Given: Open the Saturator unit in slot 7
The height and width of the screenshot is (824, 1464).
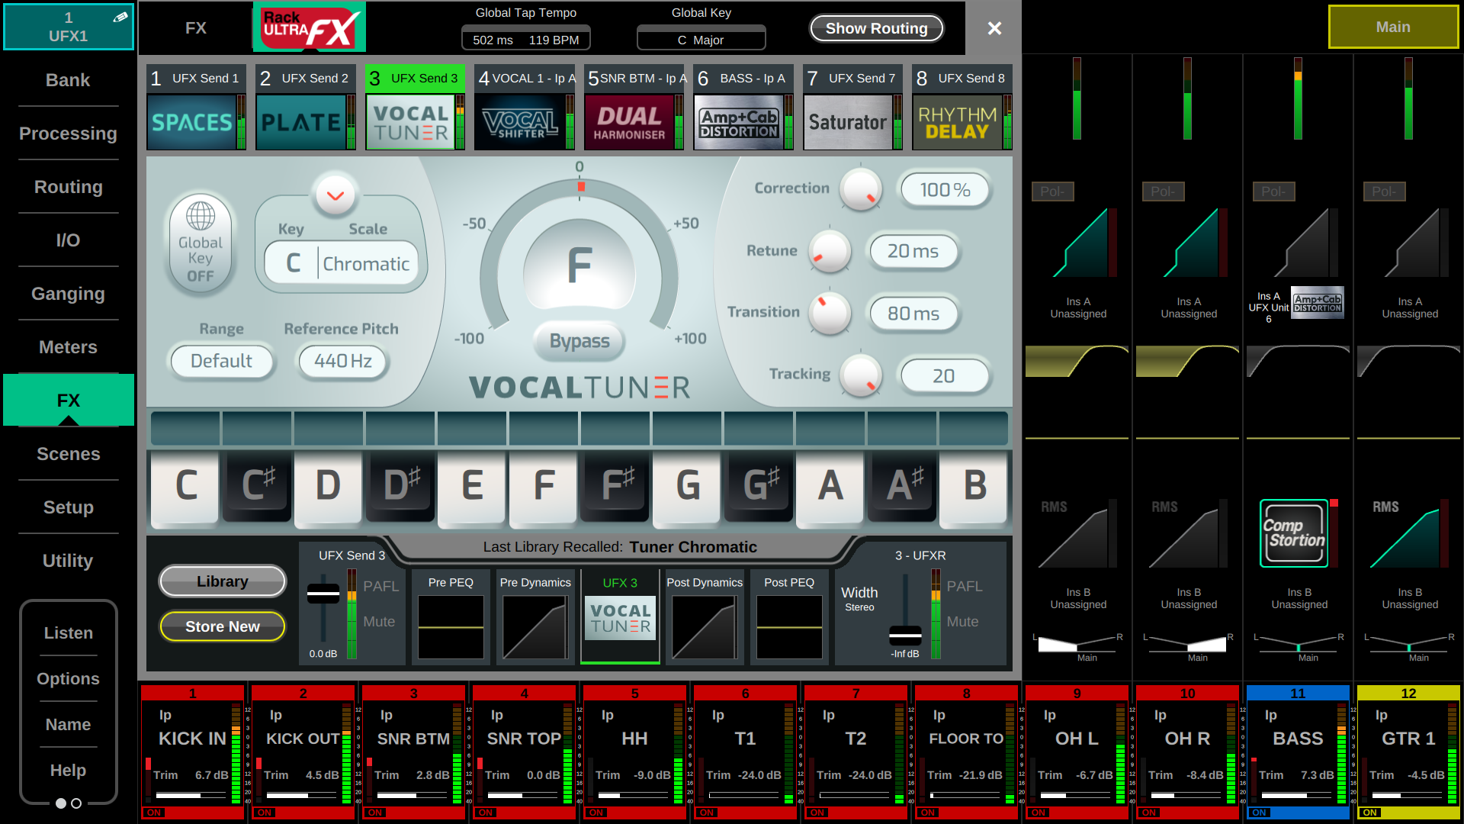Looking at the screenshot, I should click(x=847, y=122).
